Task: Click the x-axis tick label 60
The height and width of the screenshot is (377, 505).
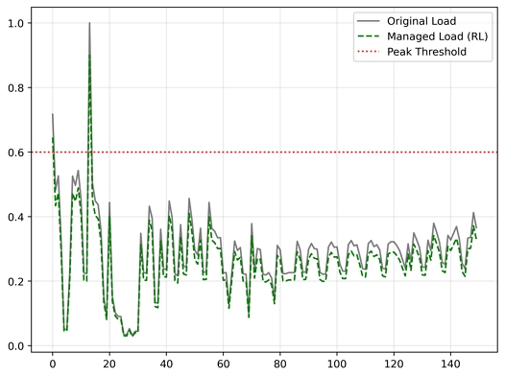Action: [x=223, y=364]
